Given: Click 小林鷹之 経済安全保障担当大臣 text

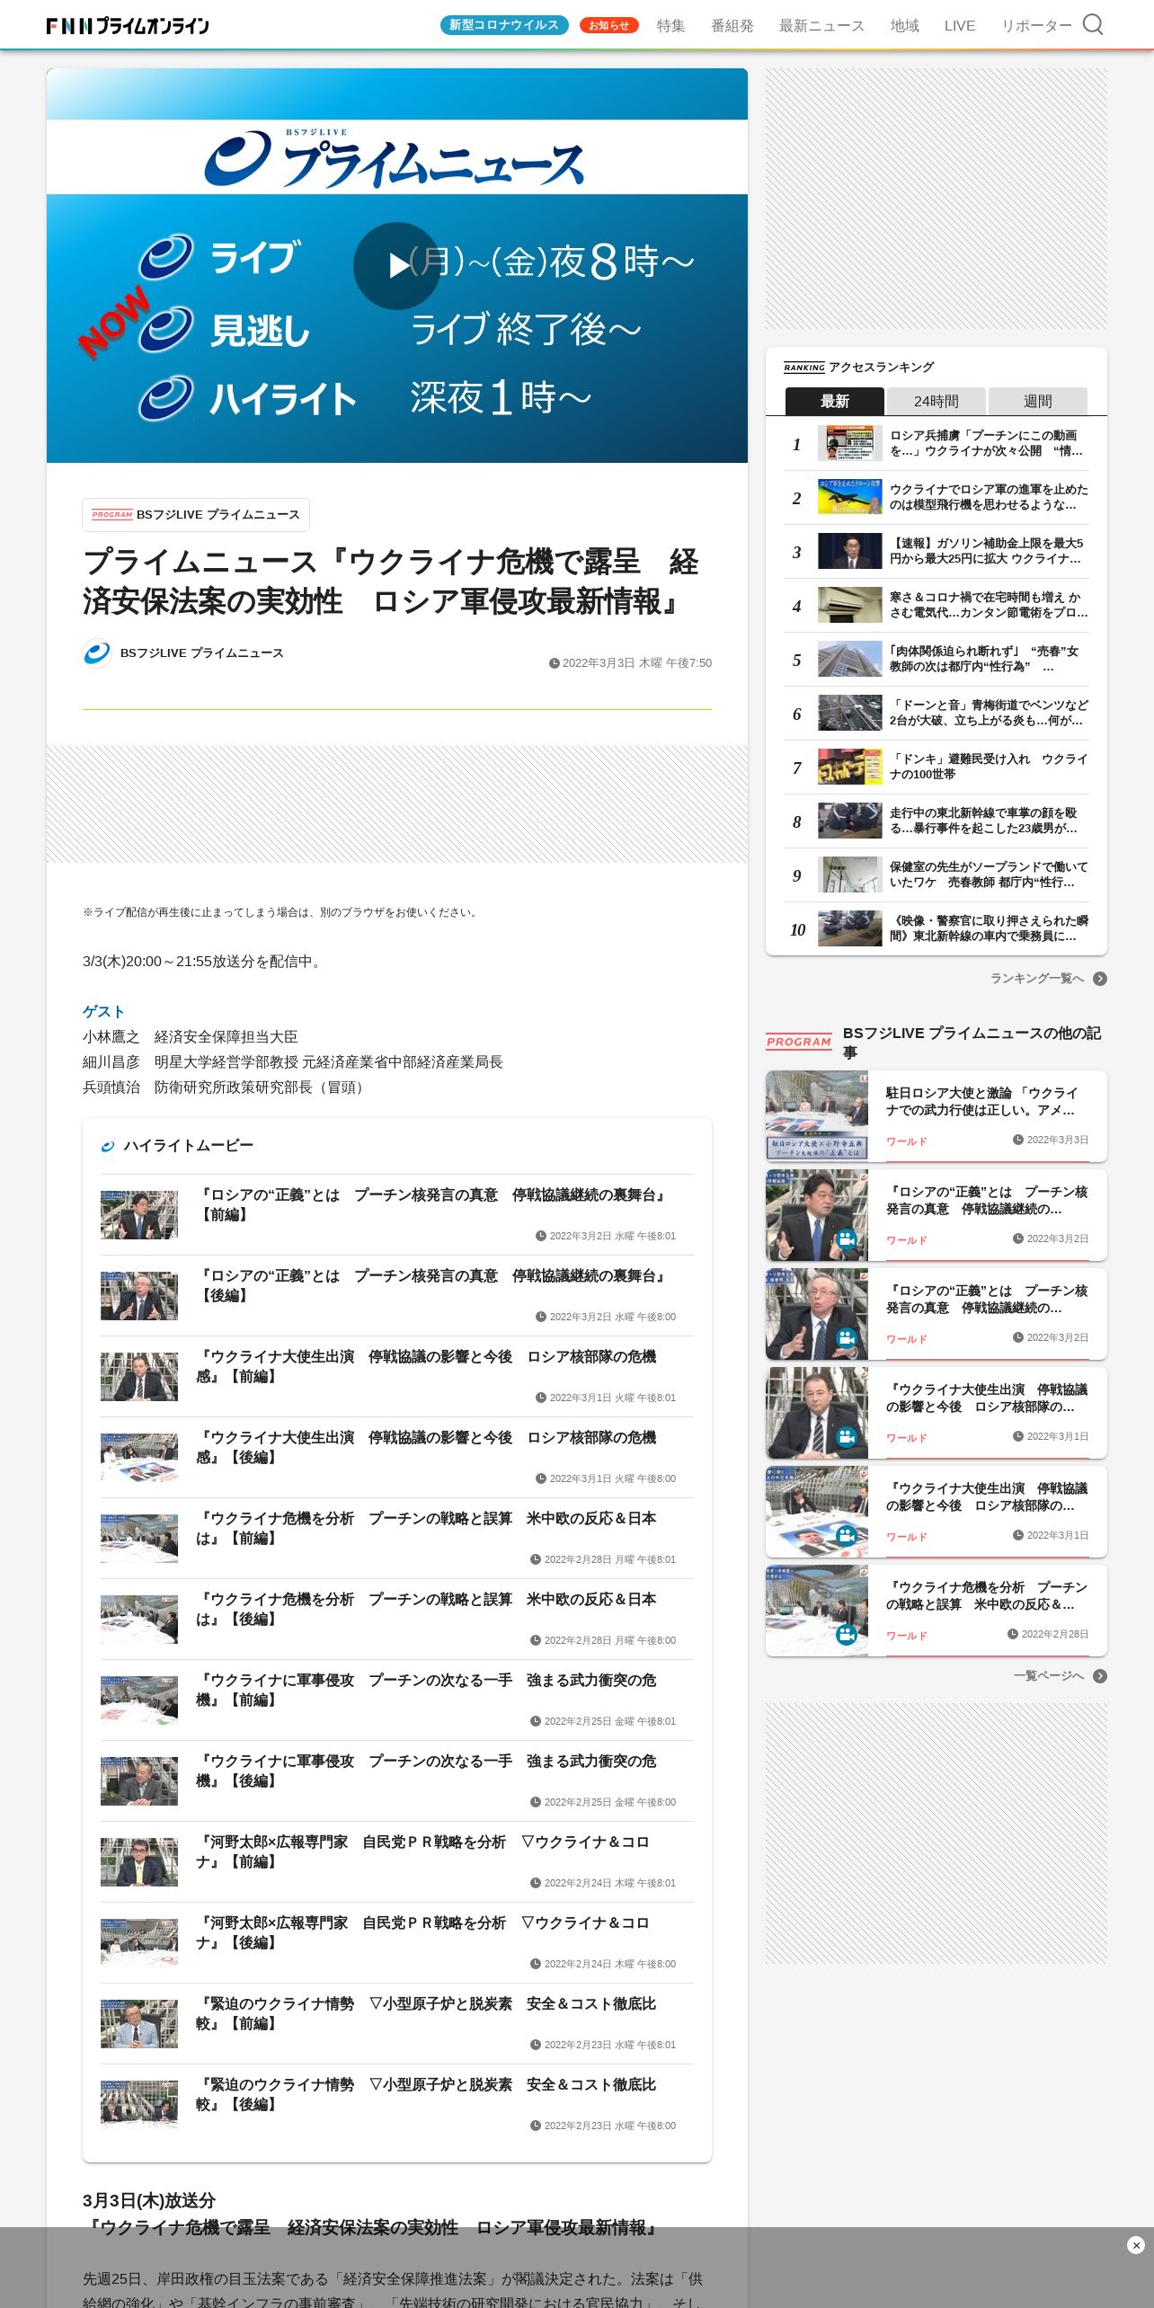Looking at the screenshot, I should tap(190, 1036).
